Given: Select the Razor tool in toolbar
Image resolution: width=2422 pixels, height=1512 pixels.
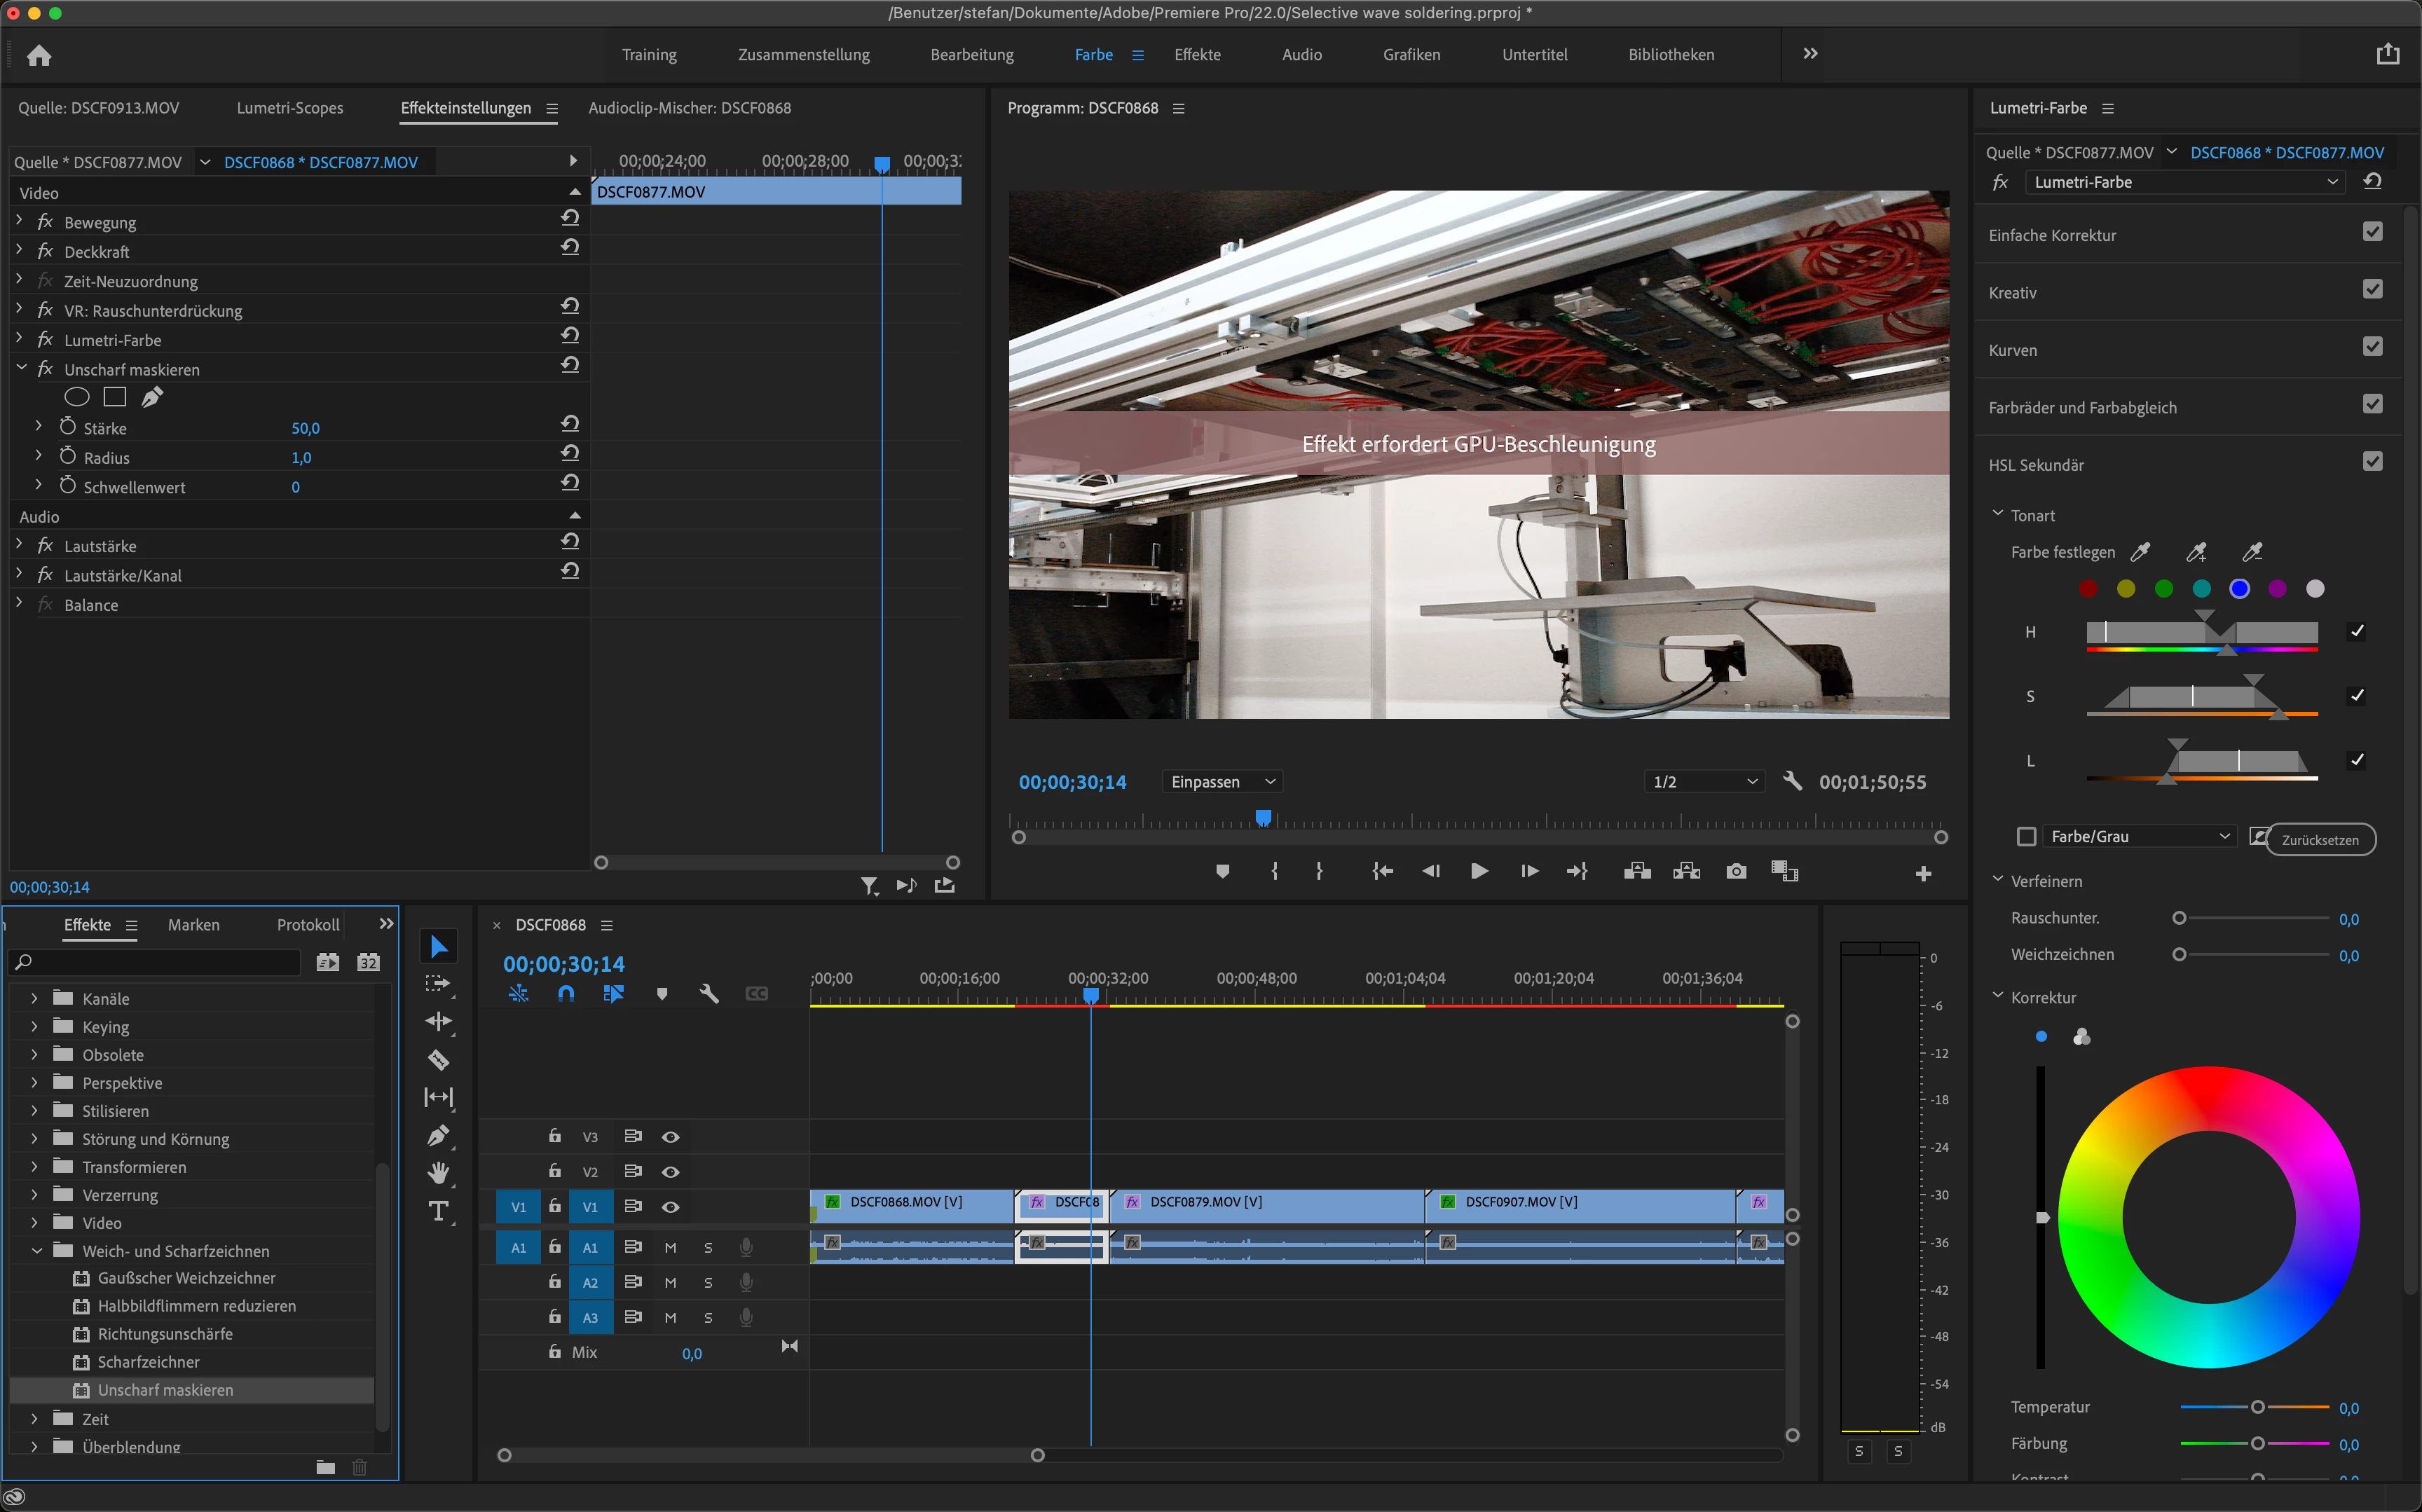Looking at the screenshot, I should 438,1060.
